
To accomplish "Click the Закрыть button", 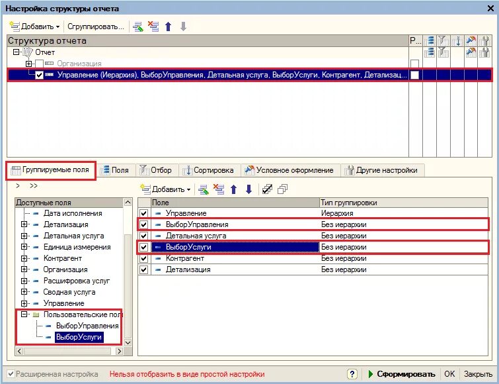I will pos(478,374).
